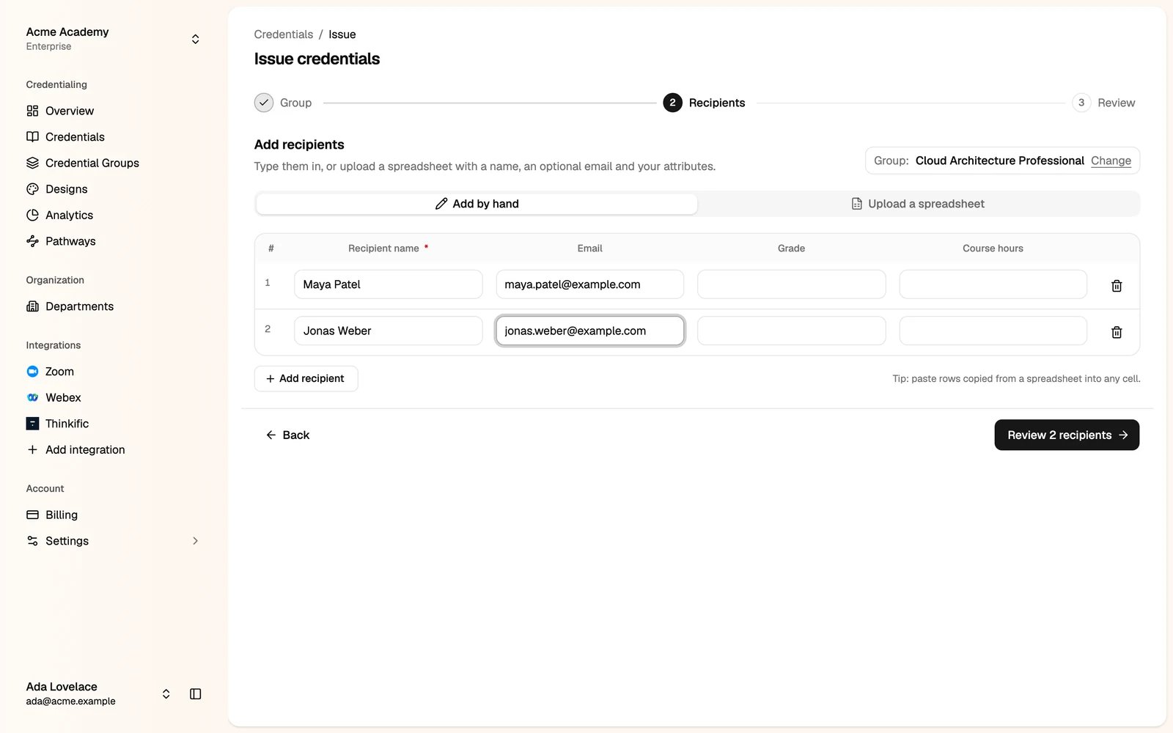Expand the Acme Academy organization switcher

coord(113,39)
